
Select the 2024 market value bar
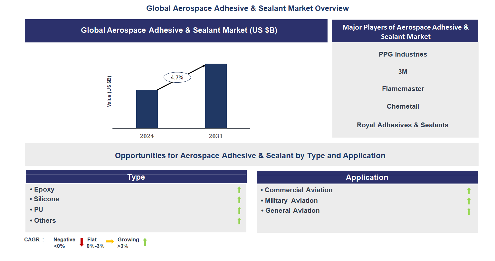point(147,109)
